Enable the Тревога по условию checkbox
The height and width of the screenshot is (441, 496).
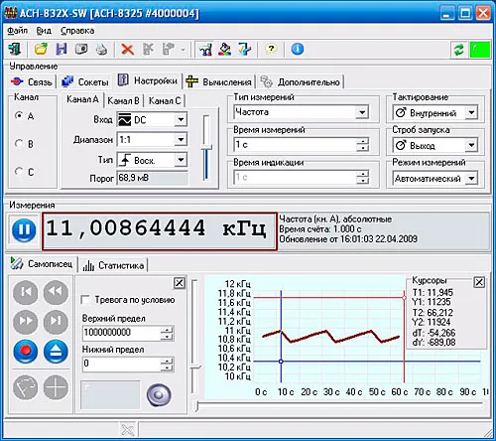[x=85, y=300]
